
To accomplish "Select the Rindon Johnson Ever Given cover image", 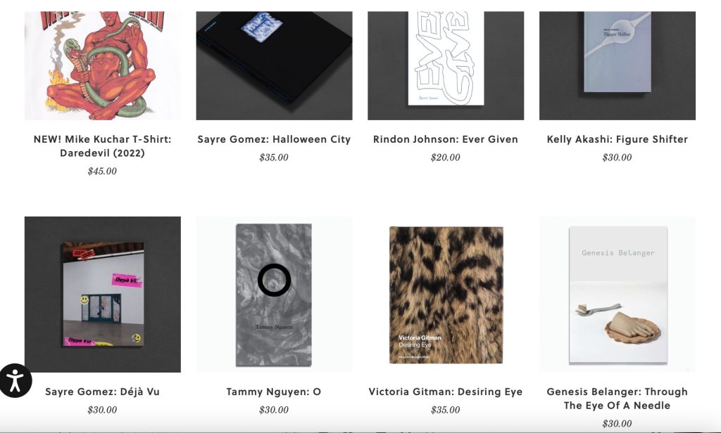I will (x=446, y=65).
